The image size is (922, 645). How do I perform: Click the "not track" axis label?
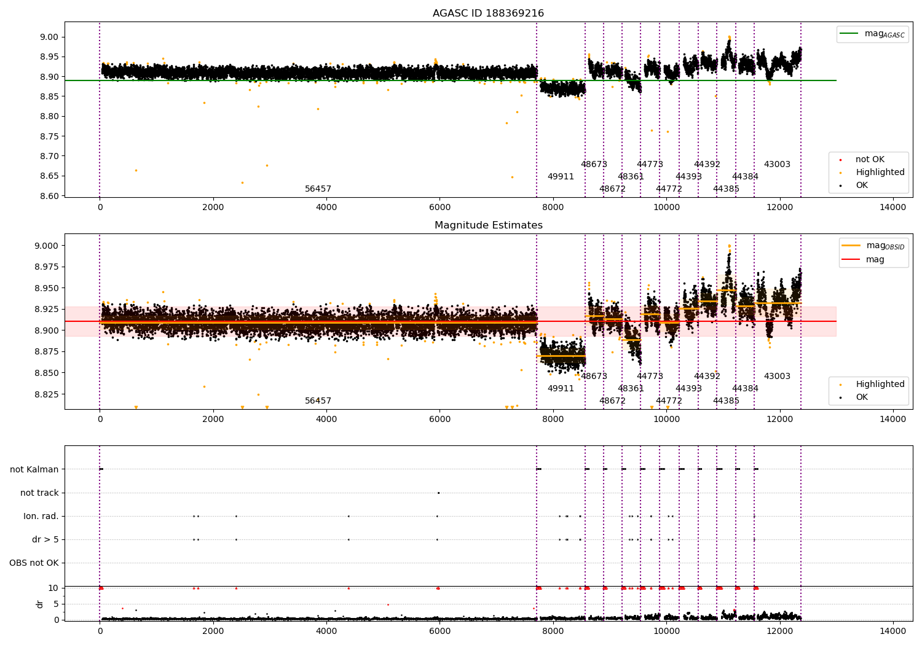39,493
